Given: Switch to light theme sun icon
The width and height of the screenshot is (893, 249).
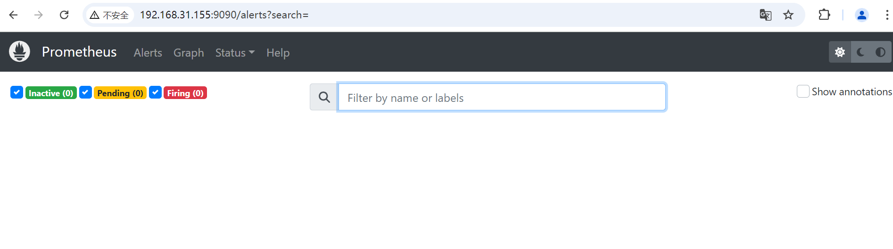Looking at the screenshot, I should point(840,52).
